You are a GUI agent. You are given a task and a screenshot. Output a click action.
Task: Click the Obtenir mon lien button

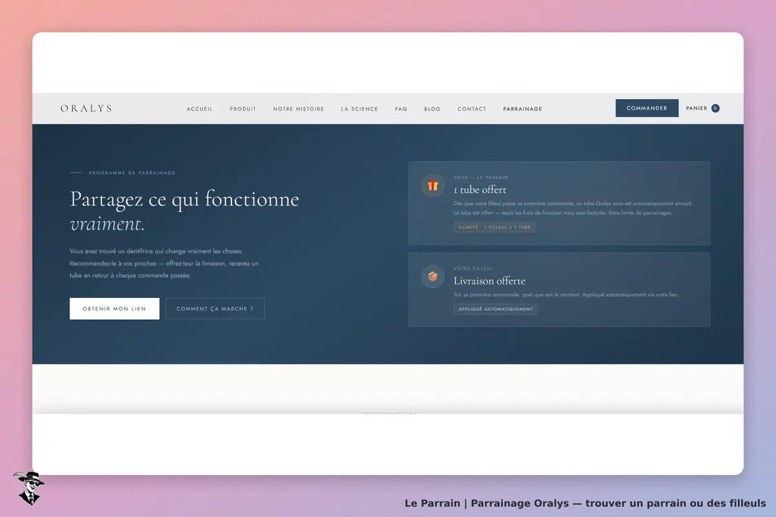[x=114, y=309]
